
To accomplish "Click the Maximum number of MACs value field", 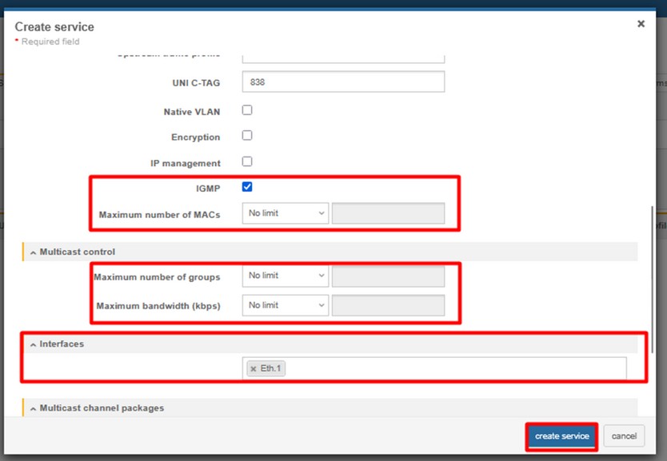I will pyautogui.click(x=388, y=213).
